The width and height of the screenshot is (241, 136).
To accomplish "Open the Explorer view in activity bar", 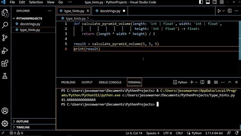I will point(5,12).
